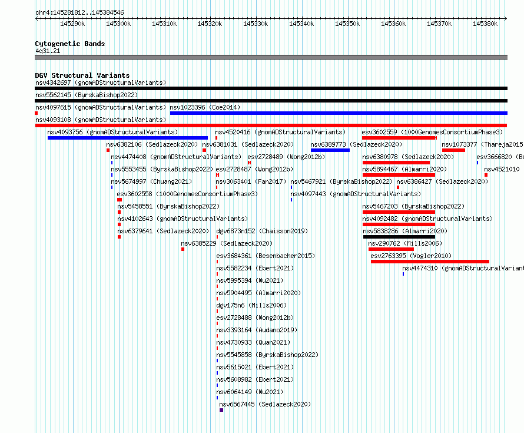
Task: Open nsv5582234 Ebert2021 label
Action: click(255, 268)
